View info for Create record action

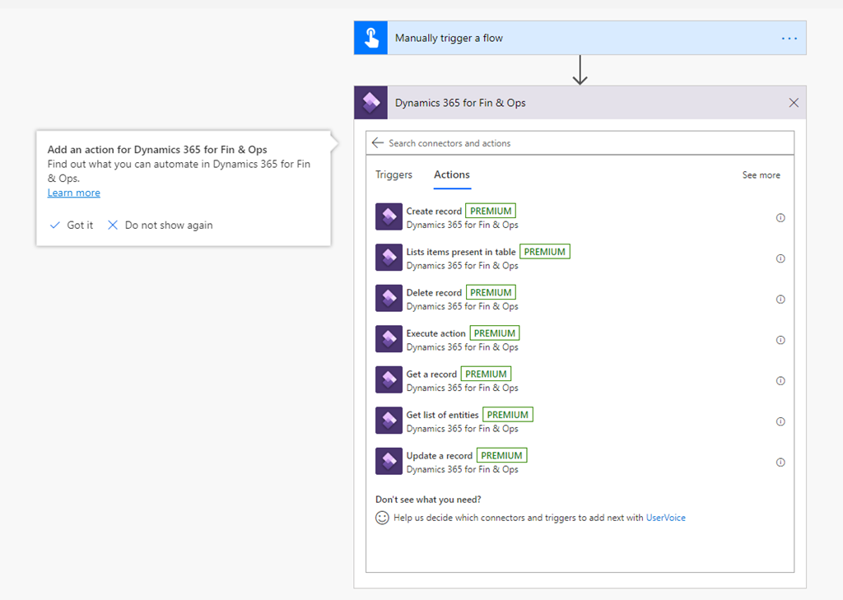tap(780, 217)
